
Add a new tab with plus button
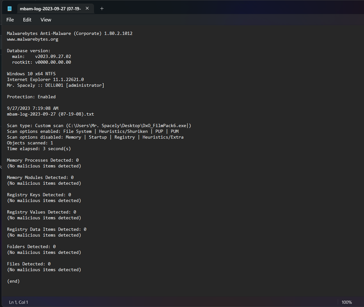point(102,9)
